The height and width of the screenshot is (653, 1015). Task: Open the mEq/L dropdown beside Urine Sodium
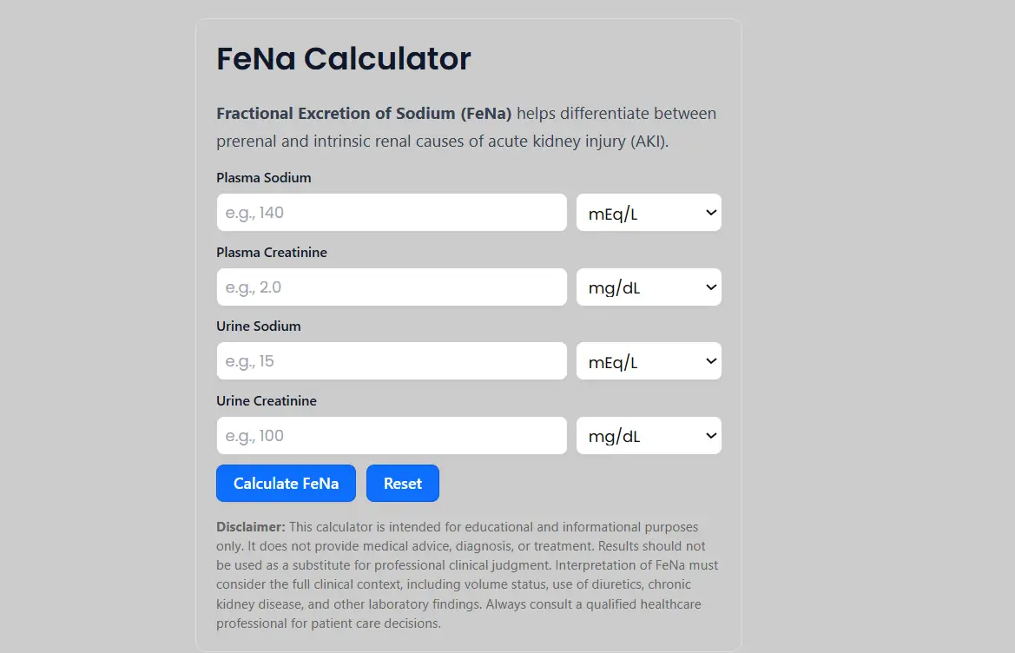tap(649, 360)
